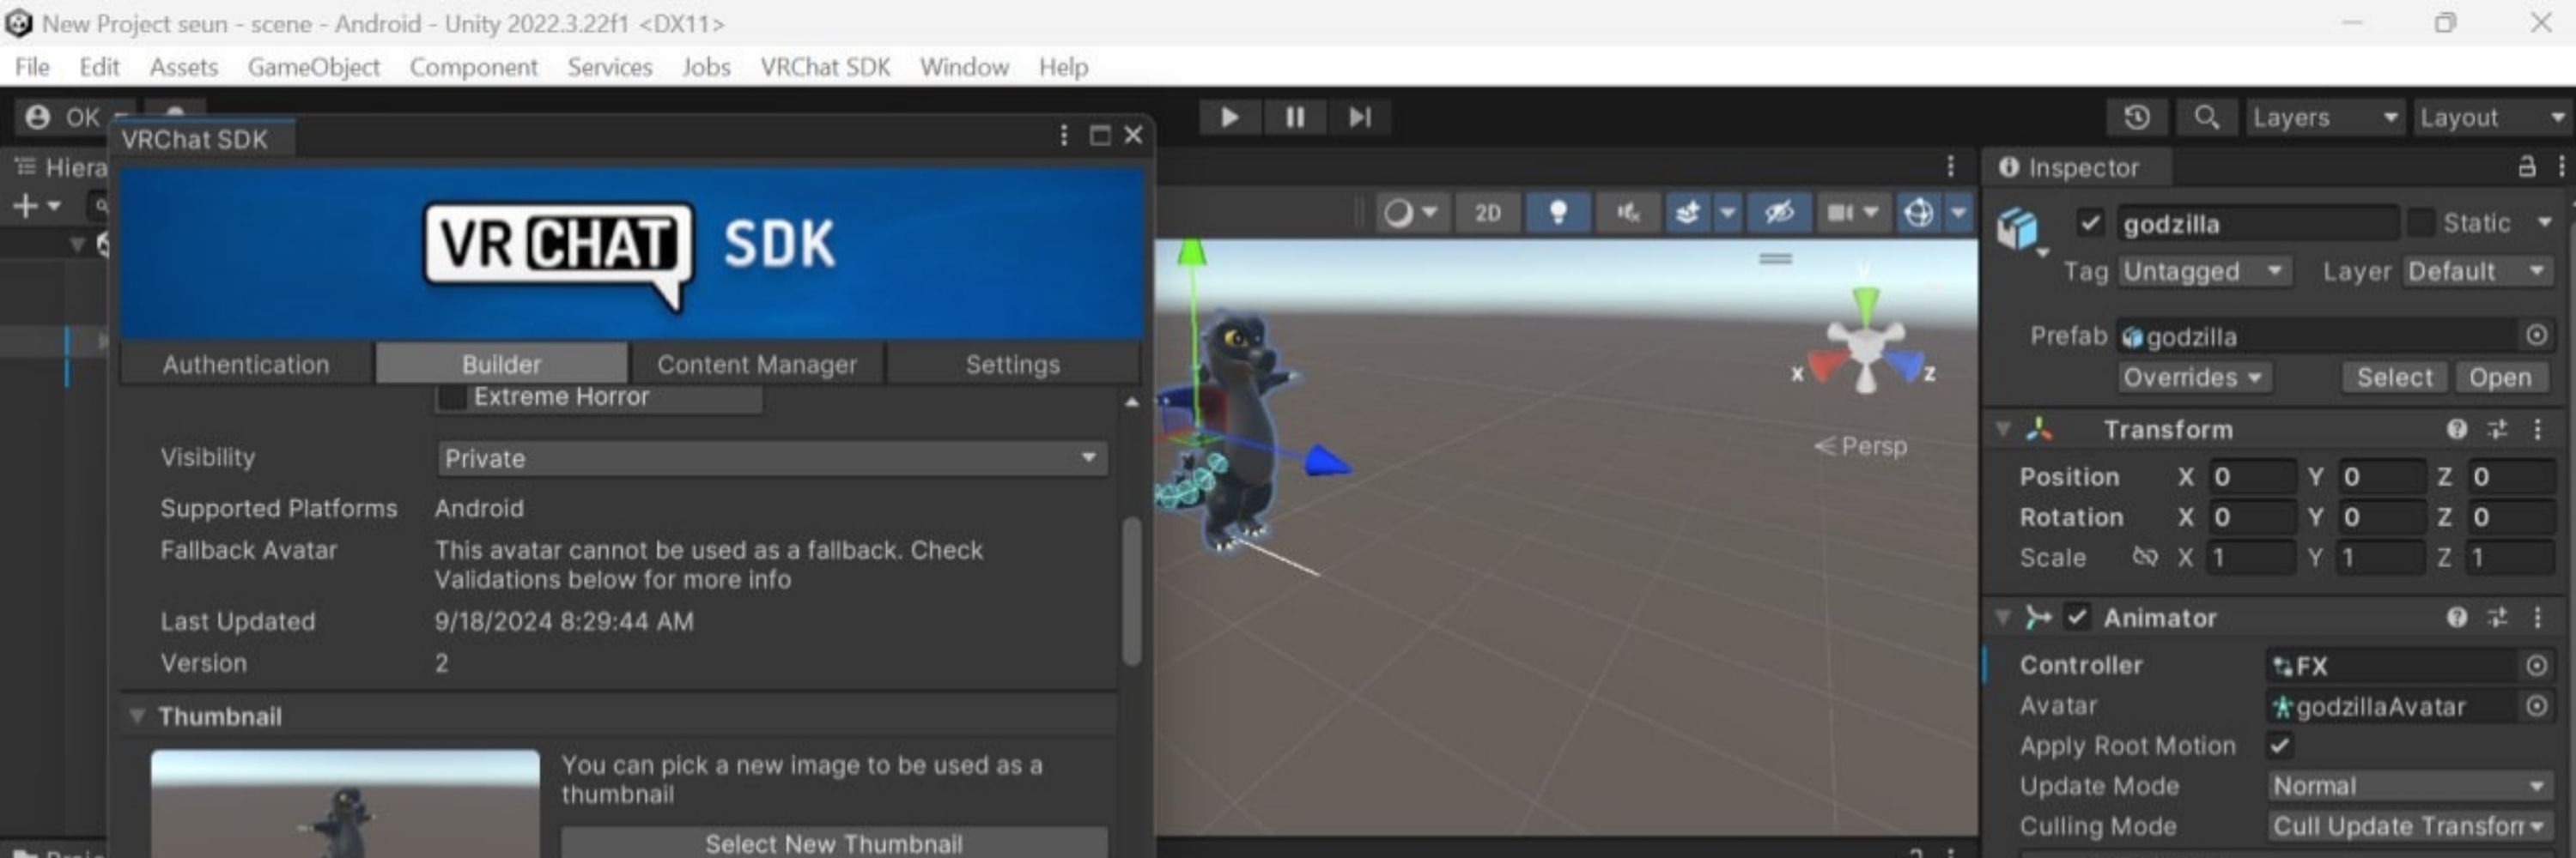The width and height of the screenshot is (2576, 858).
Task: Open Transform three-dot context menu
Action: pyautogui.click(x=2538, y=430)
